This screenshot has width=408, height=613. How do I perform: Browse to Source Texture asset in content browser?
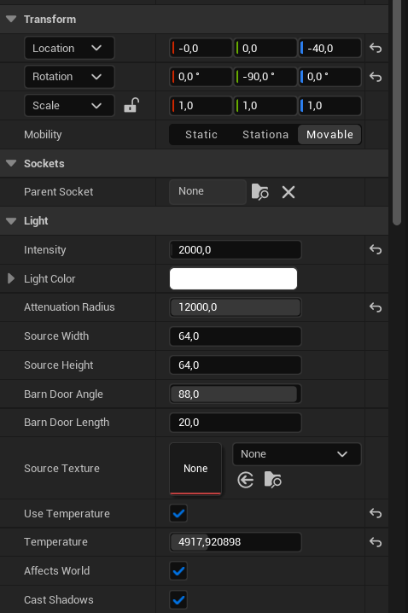pyautogui.click(x=273, y=480)
